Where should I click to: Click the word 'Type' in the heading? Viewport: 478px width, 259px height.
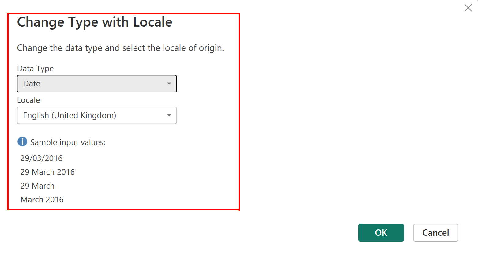(83, 22)
